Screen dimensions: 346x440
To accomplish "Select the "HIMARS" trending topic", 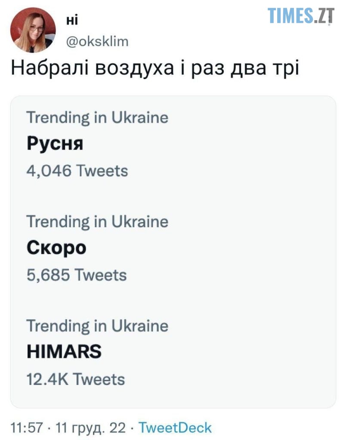I will point(64,352).
